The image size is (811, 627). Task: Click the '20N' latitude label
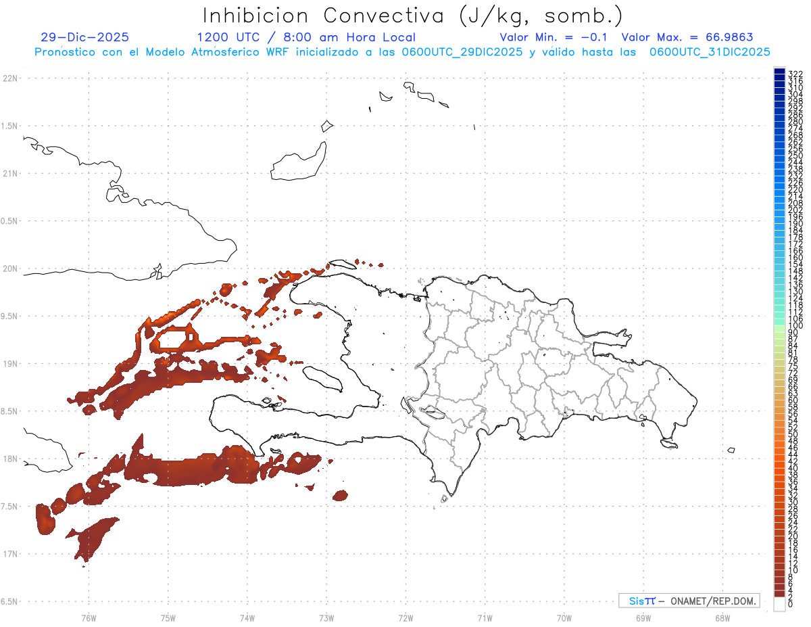[x=9, y=269]
